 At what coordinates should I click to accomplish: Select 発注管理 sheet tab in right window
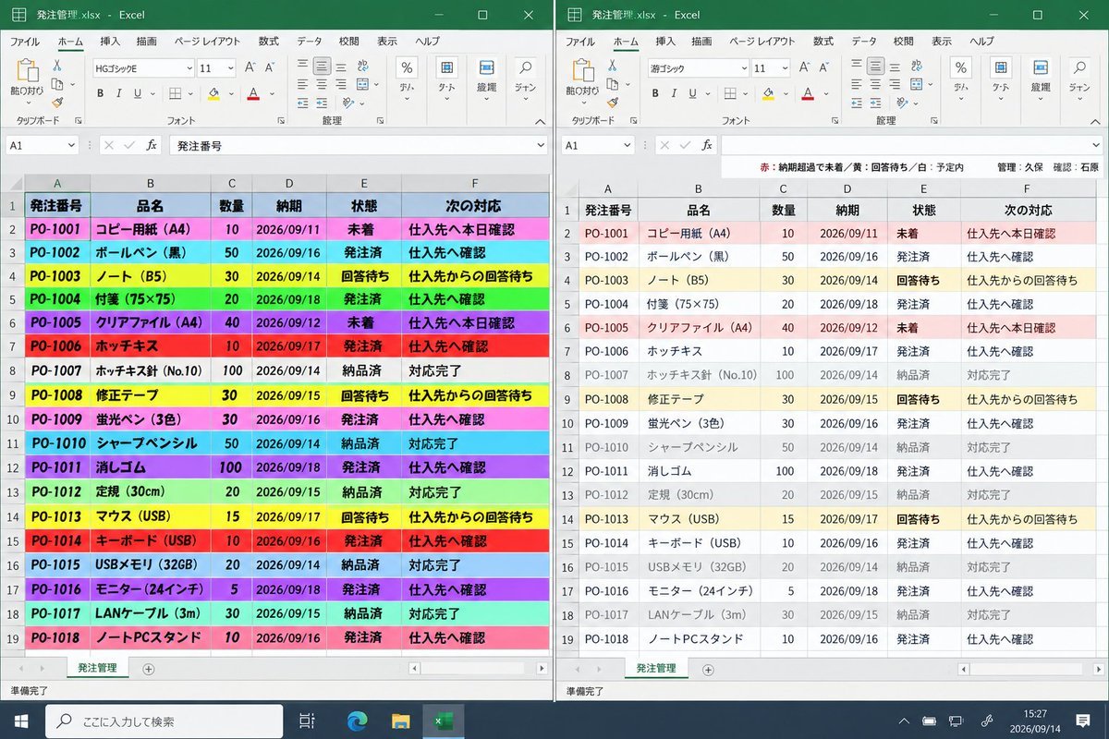(x=657, y=669)
